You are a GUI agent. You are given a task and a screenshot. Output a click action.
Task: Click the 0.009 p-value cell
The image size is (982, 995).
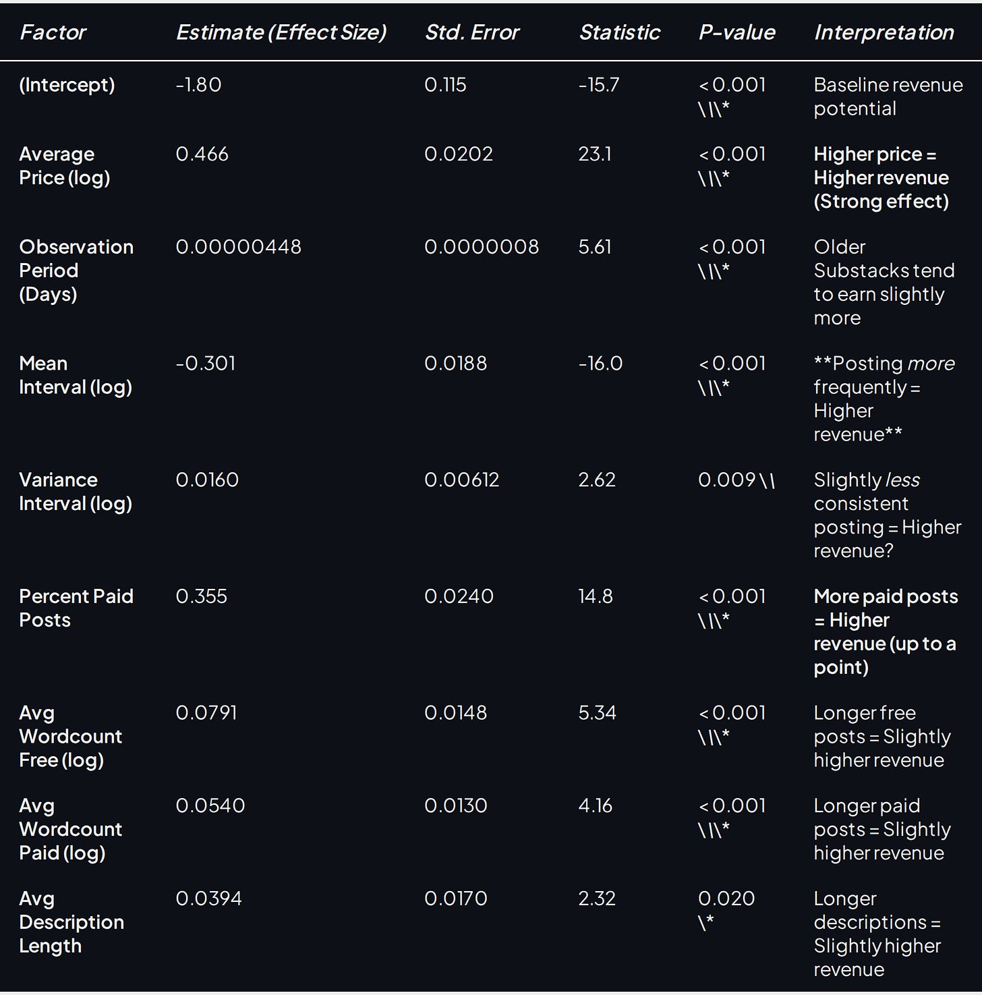(736, 480)
